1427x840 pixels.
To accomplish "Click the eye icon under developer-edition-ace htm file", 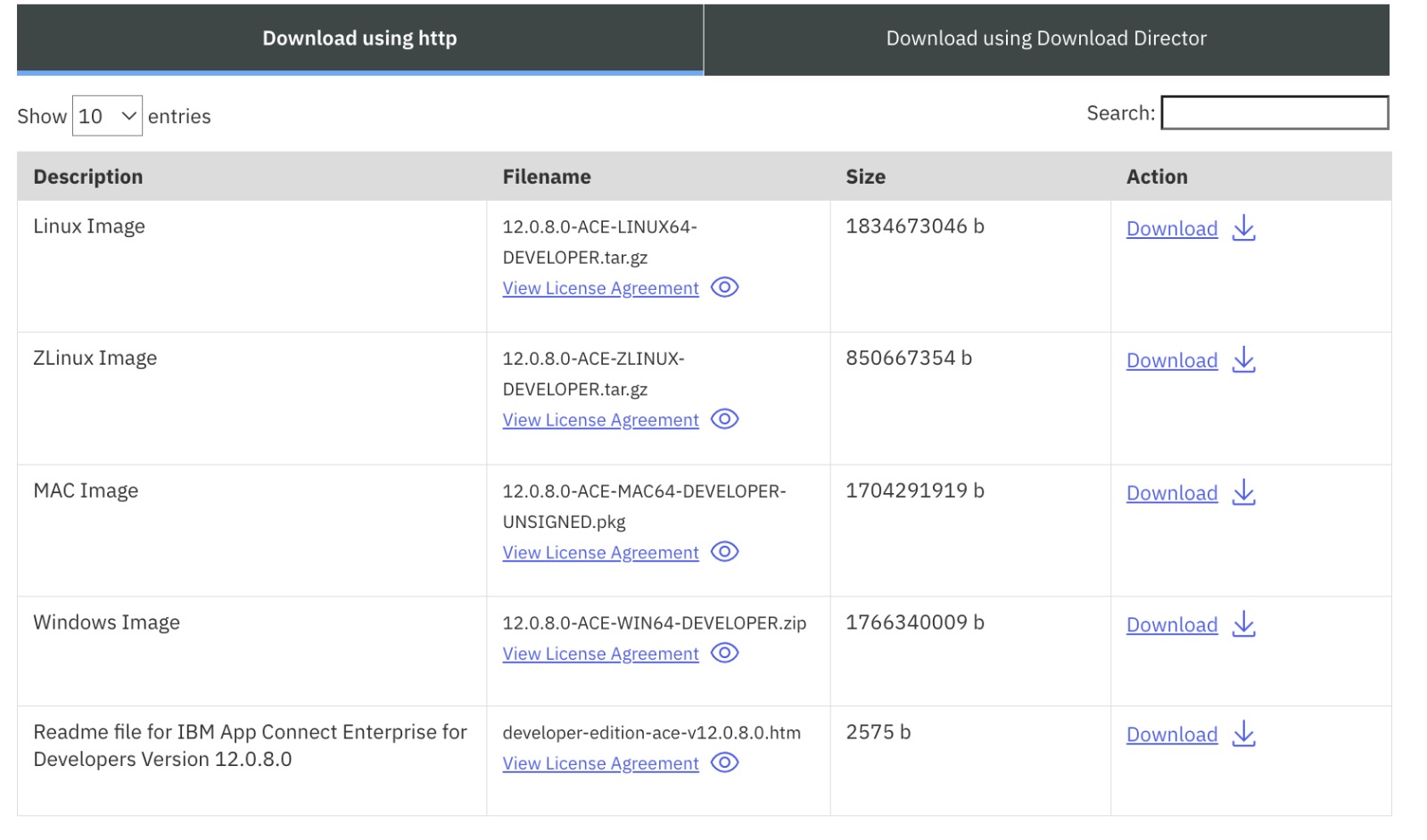I will click(724, 762).
